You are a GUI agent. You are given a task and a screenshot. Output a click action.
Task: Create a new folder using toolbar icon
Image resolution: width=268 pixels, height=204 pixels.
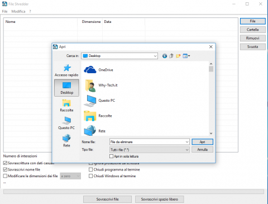pos(178,56)
